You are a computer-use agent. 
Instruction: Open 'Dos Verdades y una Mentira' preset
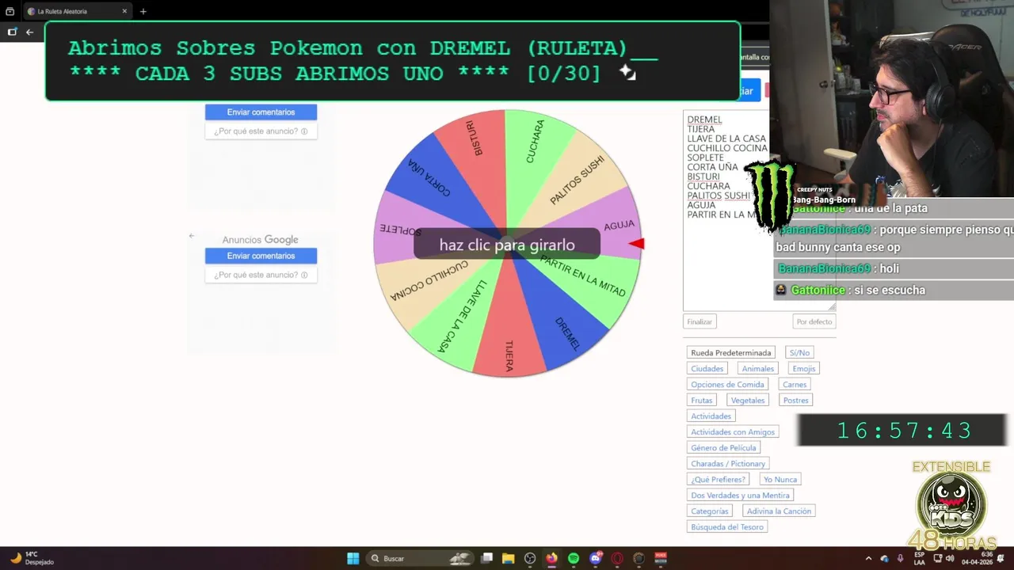click(x=740, y=495)
